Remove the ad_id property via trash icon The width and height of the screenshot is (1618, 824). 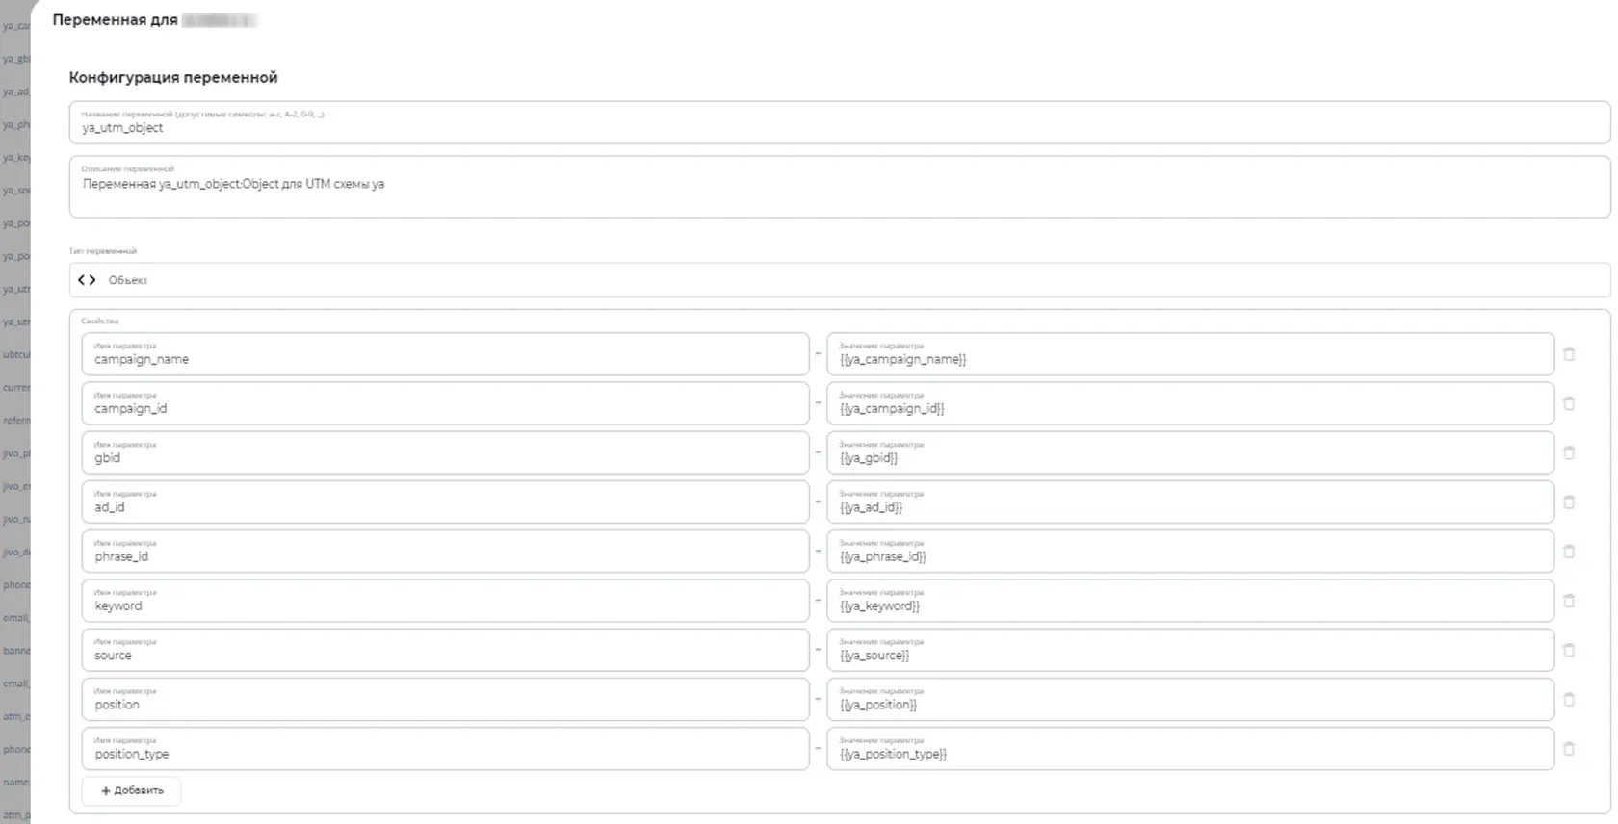pos(1568,502)
